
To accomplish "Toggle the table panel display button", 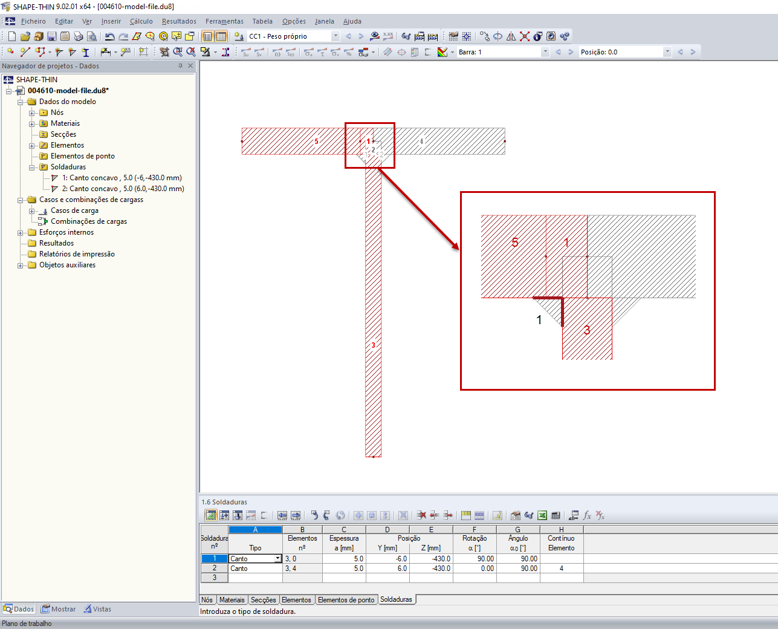I will pyautogui.click(x=221, y=36).
